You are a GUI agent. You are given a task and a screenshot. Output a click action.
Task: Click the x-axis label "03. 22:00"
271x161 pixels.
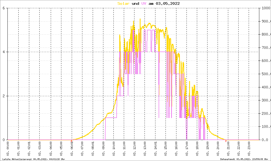[239, 149]
